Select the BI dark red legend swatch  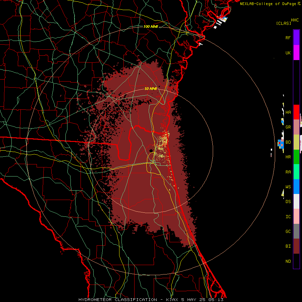[296, 246]
